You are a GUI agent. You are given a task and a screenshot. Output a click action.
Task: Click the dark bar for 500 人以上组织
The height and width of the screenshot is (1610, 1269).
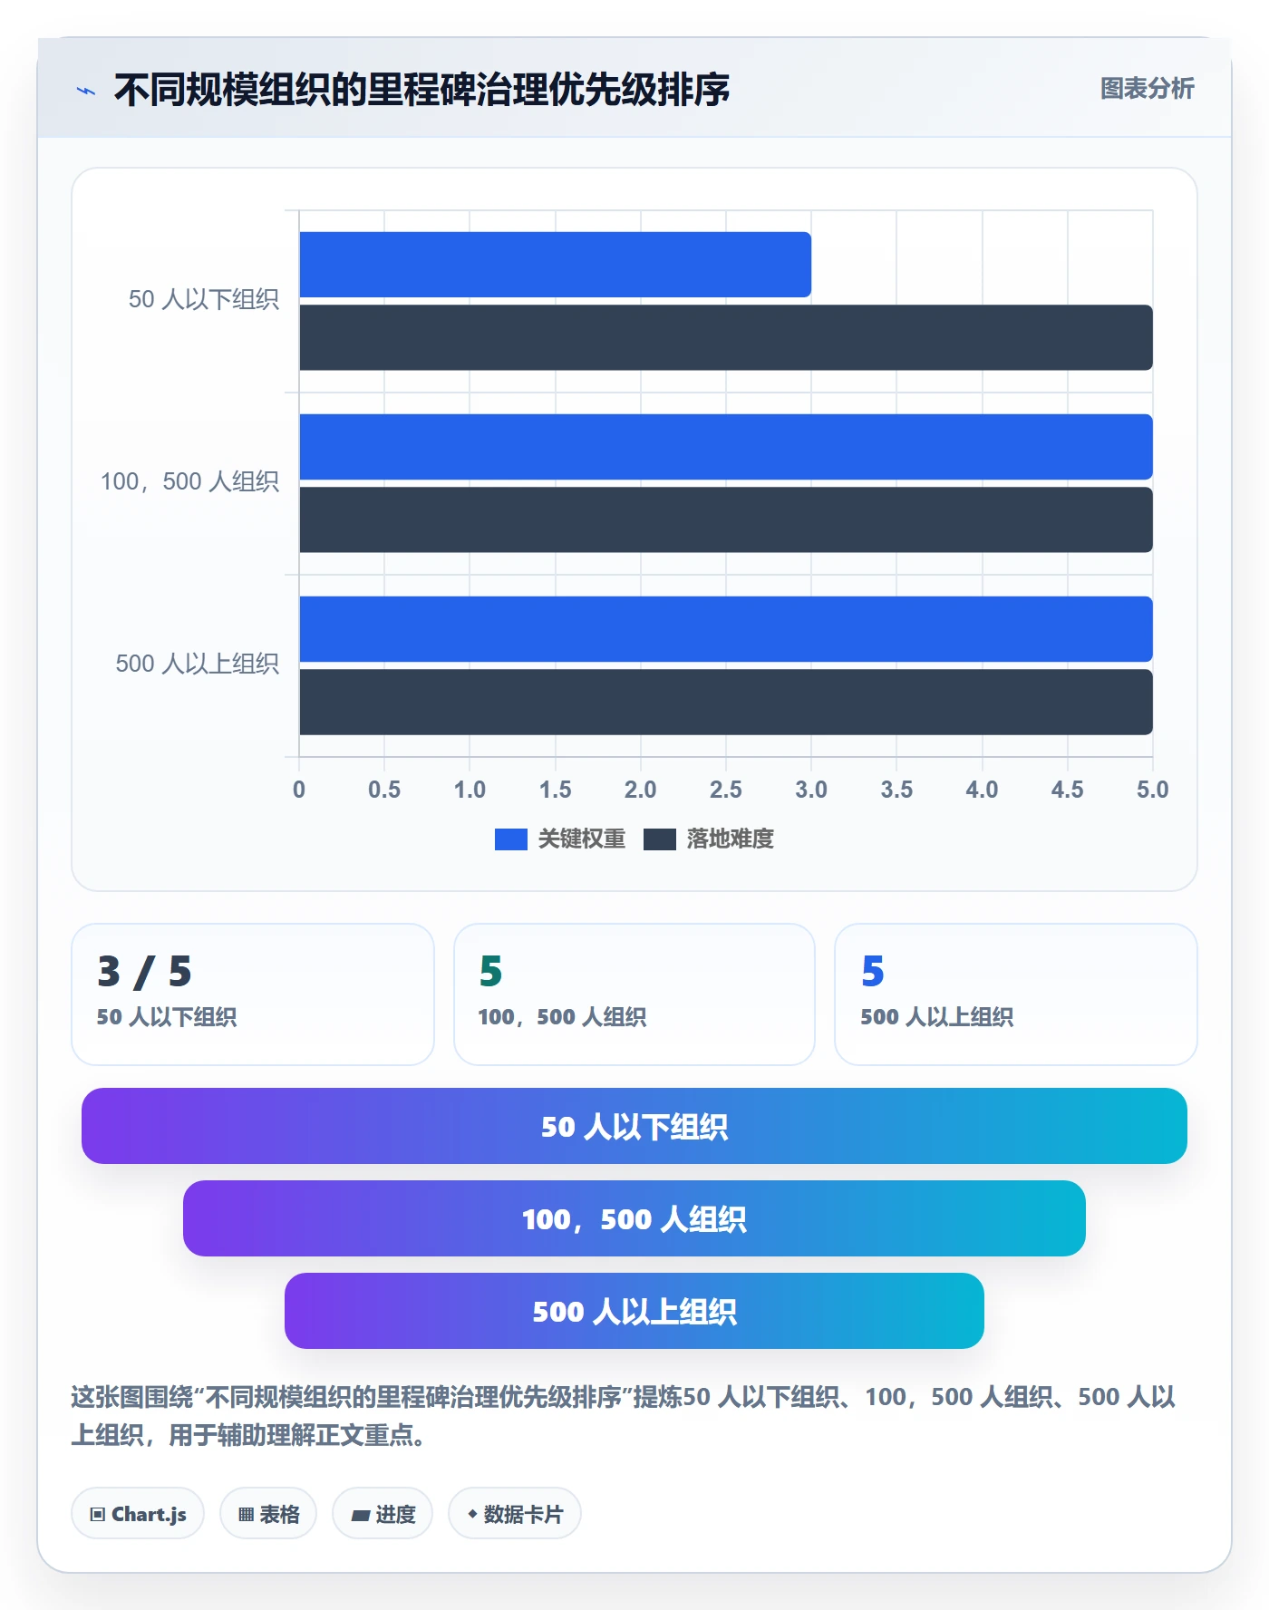726,702
